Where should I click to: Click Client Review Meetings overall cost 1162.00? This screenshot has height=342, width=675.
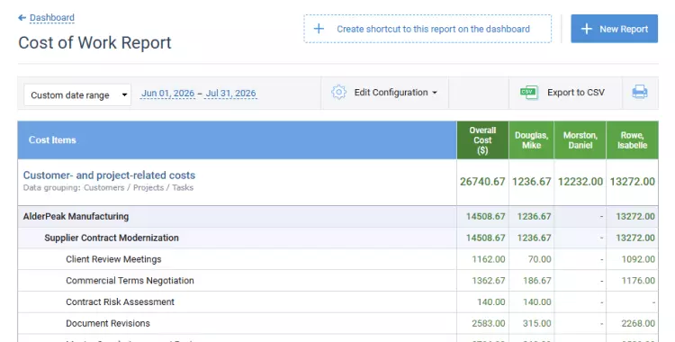click(x=488, y=259)
